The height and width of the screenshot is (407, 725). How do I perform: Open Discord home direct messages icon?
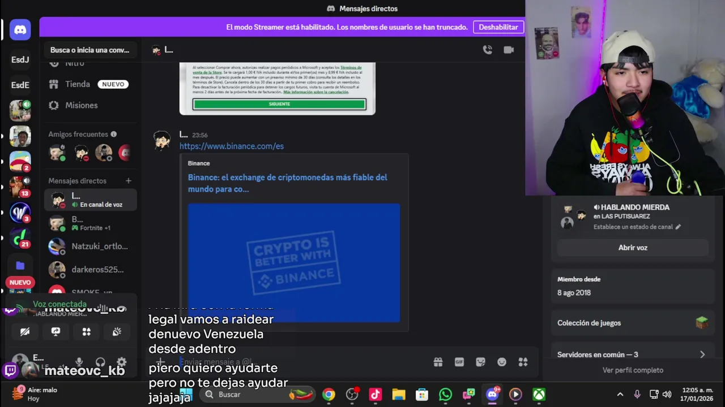20,29
